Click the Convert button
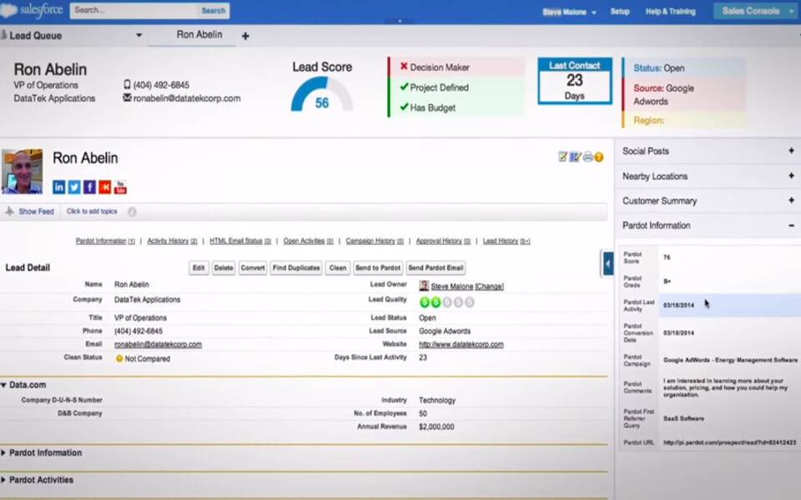 pos(253,267)
